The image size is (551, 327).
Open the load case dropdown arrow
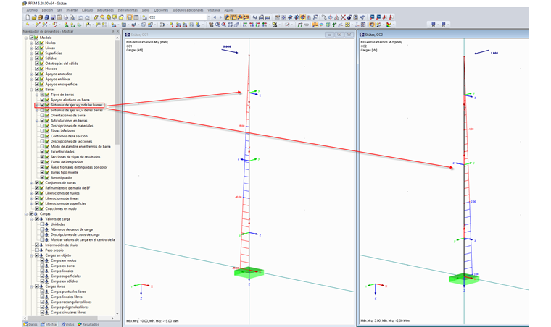coord(208,17)
